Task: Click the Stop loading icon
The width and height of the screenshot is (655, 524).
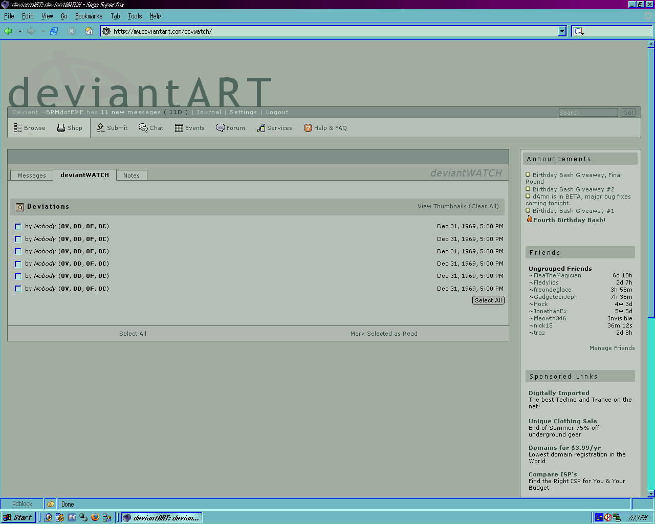Action: coord(72,31)
